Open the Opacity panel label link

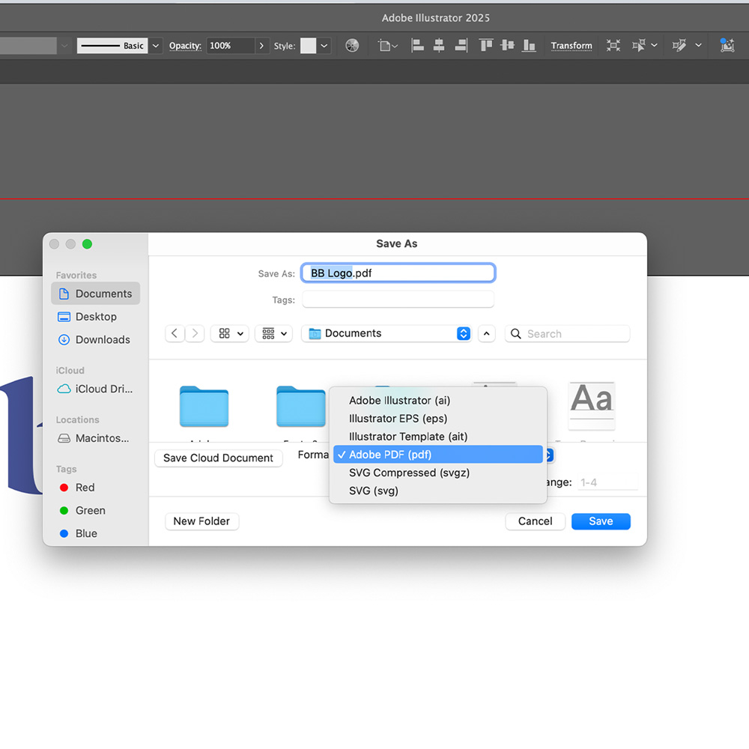coord(185,46)
